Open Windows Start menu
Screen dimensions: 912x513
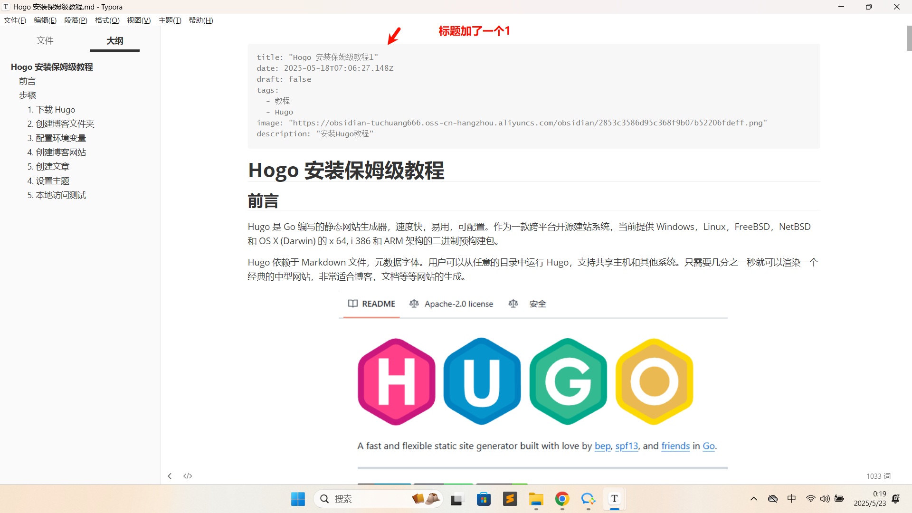pos(298,499)
